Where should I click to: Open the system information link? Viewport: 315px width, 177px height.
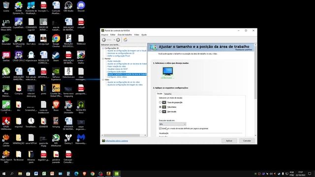pyautogui.click(x=117, y=141)
